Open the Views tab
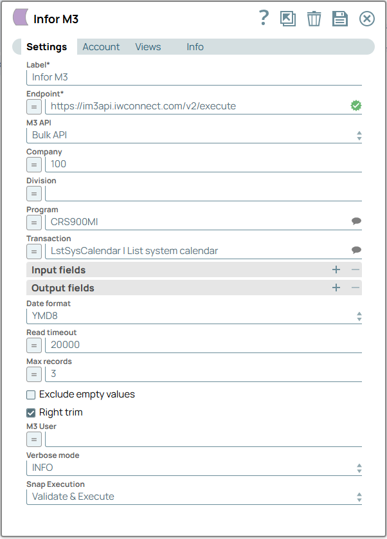 (x=148, y=46)
